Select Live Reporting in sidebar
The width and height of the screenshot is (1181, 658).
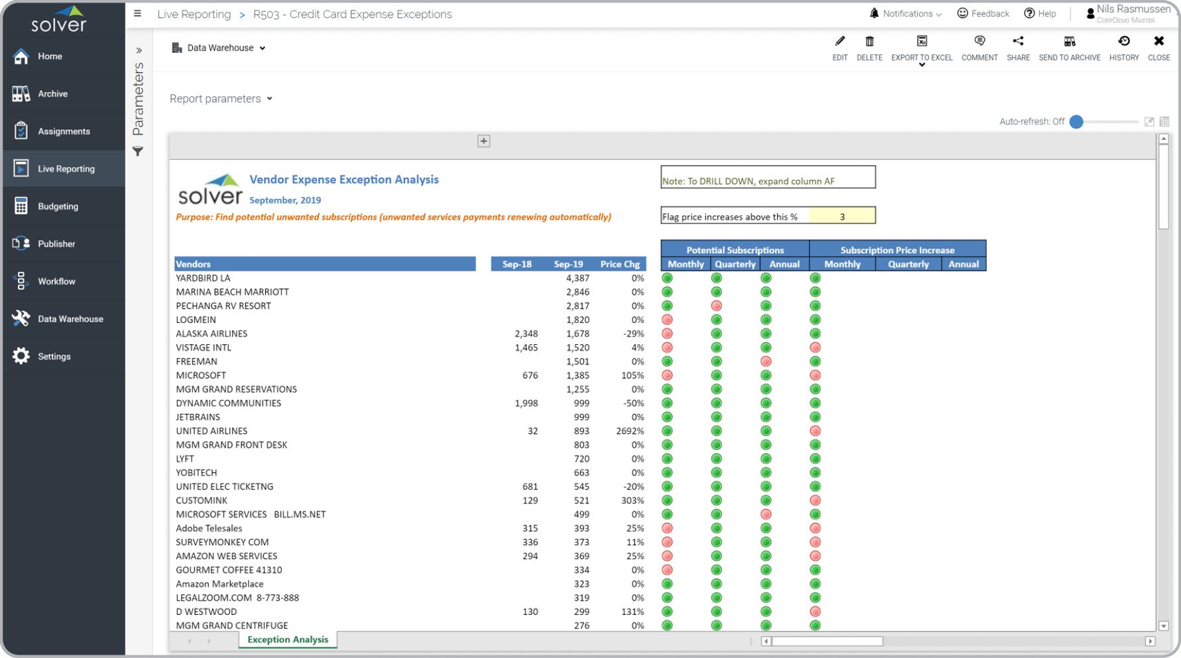pyautogui.click(x=62, y=168)
